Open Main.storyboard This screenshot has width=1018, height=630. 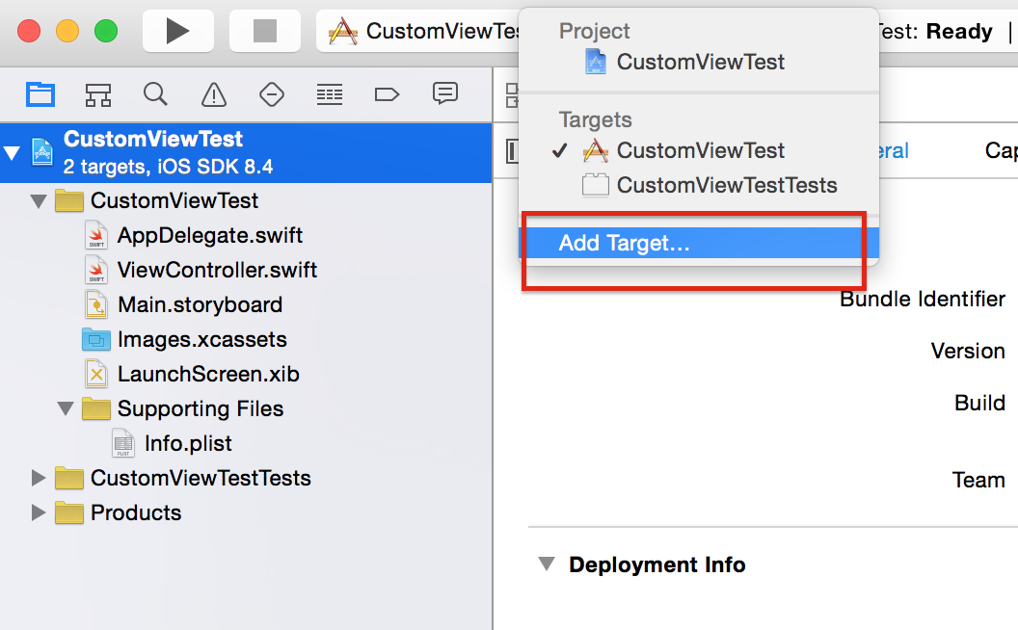point(200,305)
